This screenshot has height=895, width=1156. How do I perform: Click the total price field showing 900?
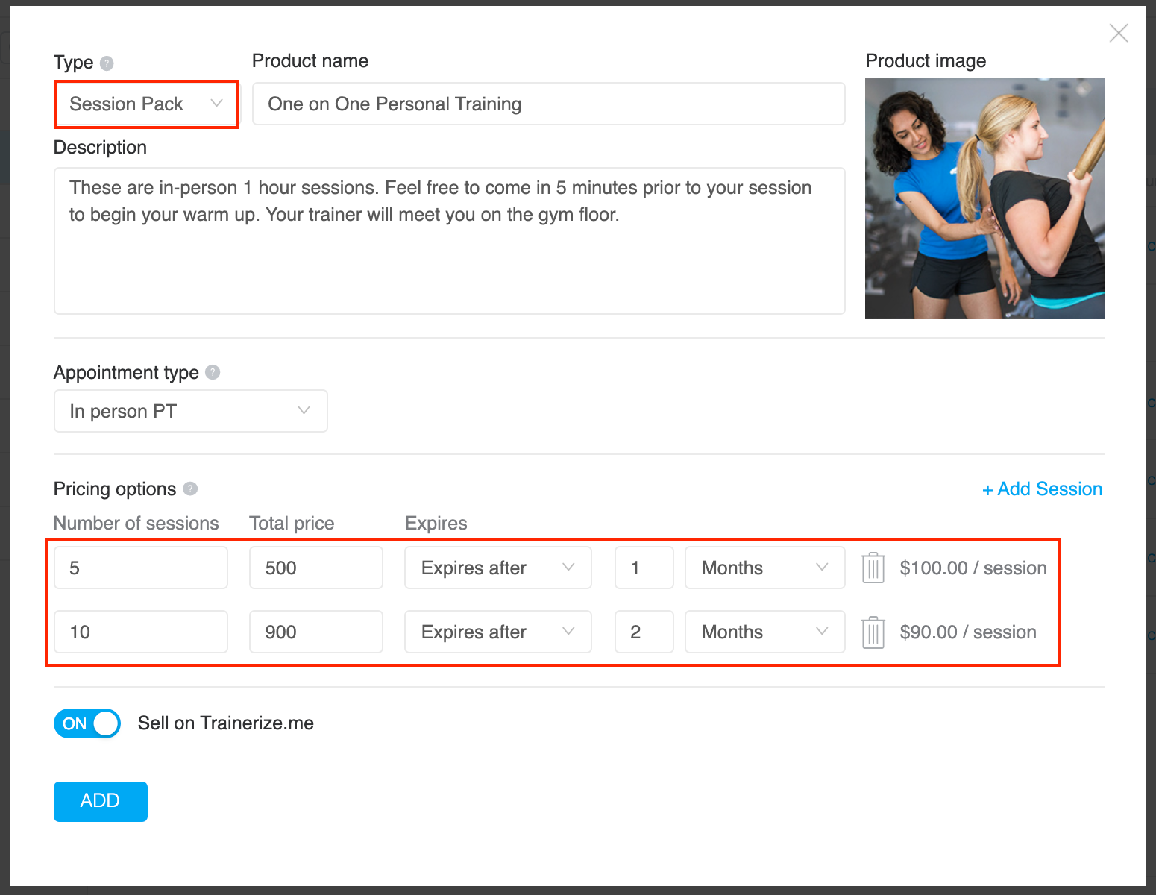point(315,632)
